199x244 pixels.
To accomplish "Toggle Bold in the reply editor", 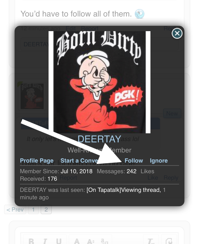I will [x=32, y=241].
